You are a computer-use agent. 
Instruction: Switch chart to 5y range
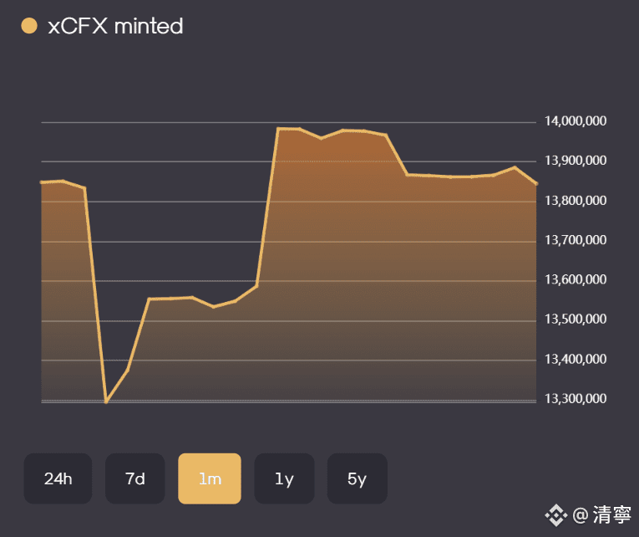pos(357,479)
